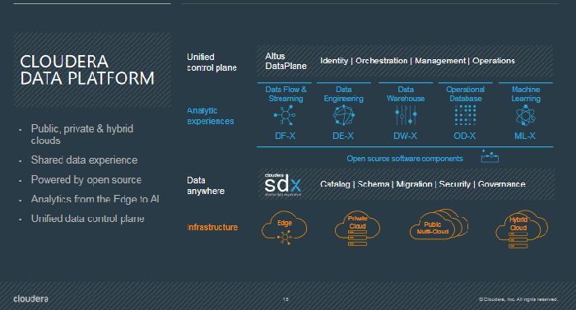This screenshot has width=576, height=310.
Task: Select the OD-X label
Action: 465,136
